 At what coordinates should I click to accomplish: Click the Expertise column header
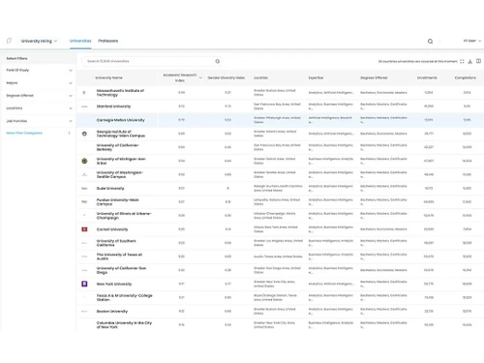click(316, 77)
